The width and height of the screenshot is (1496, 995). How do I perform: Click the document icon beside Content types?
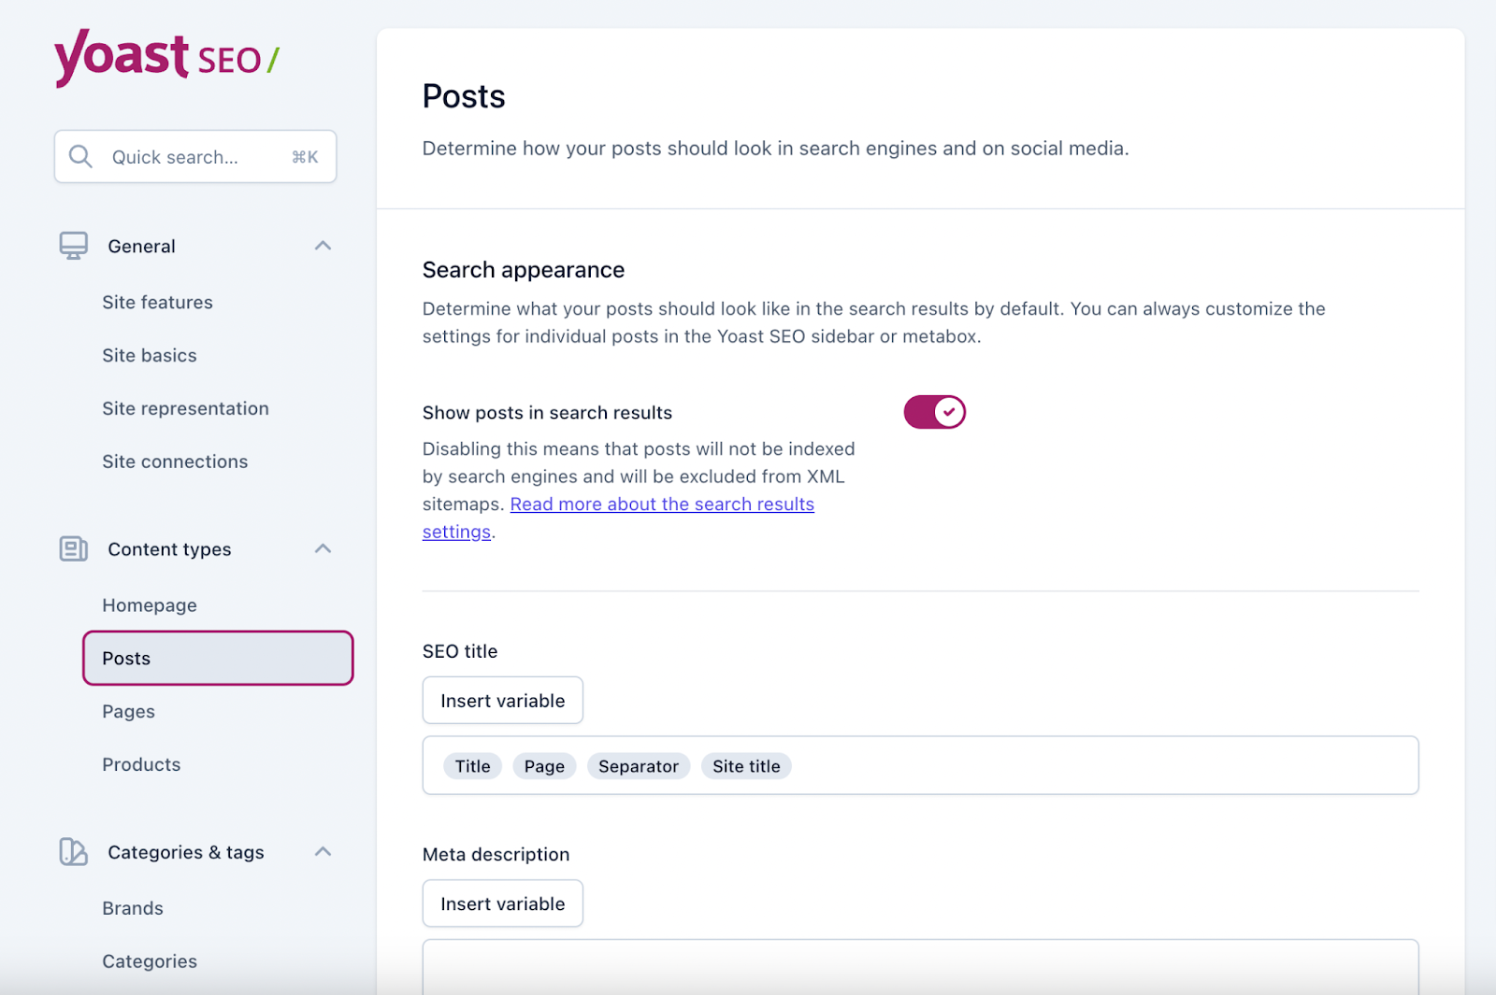point(72,548)
